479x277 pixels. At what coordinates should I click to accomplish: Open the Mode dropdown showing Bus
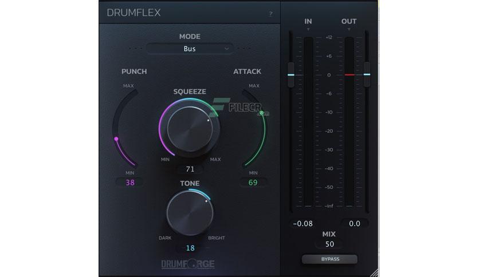pyautogui.click(x=190, y=49)
